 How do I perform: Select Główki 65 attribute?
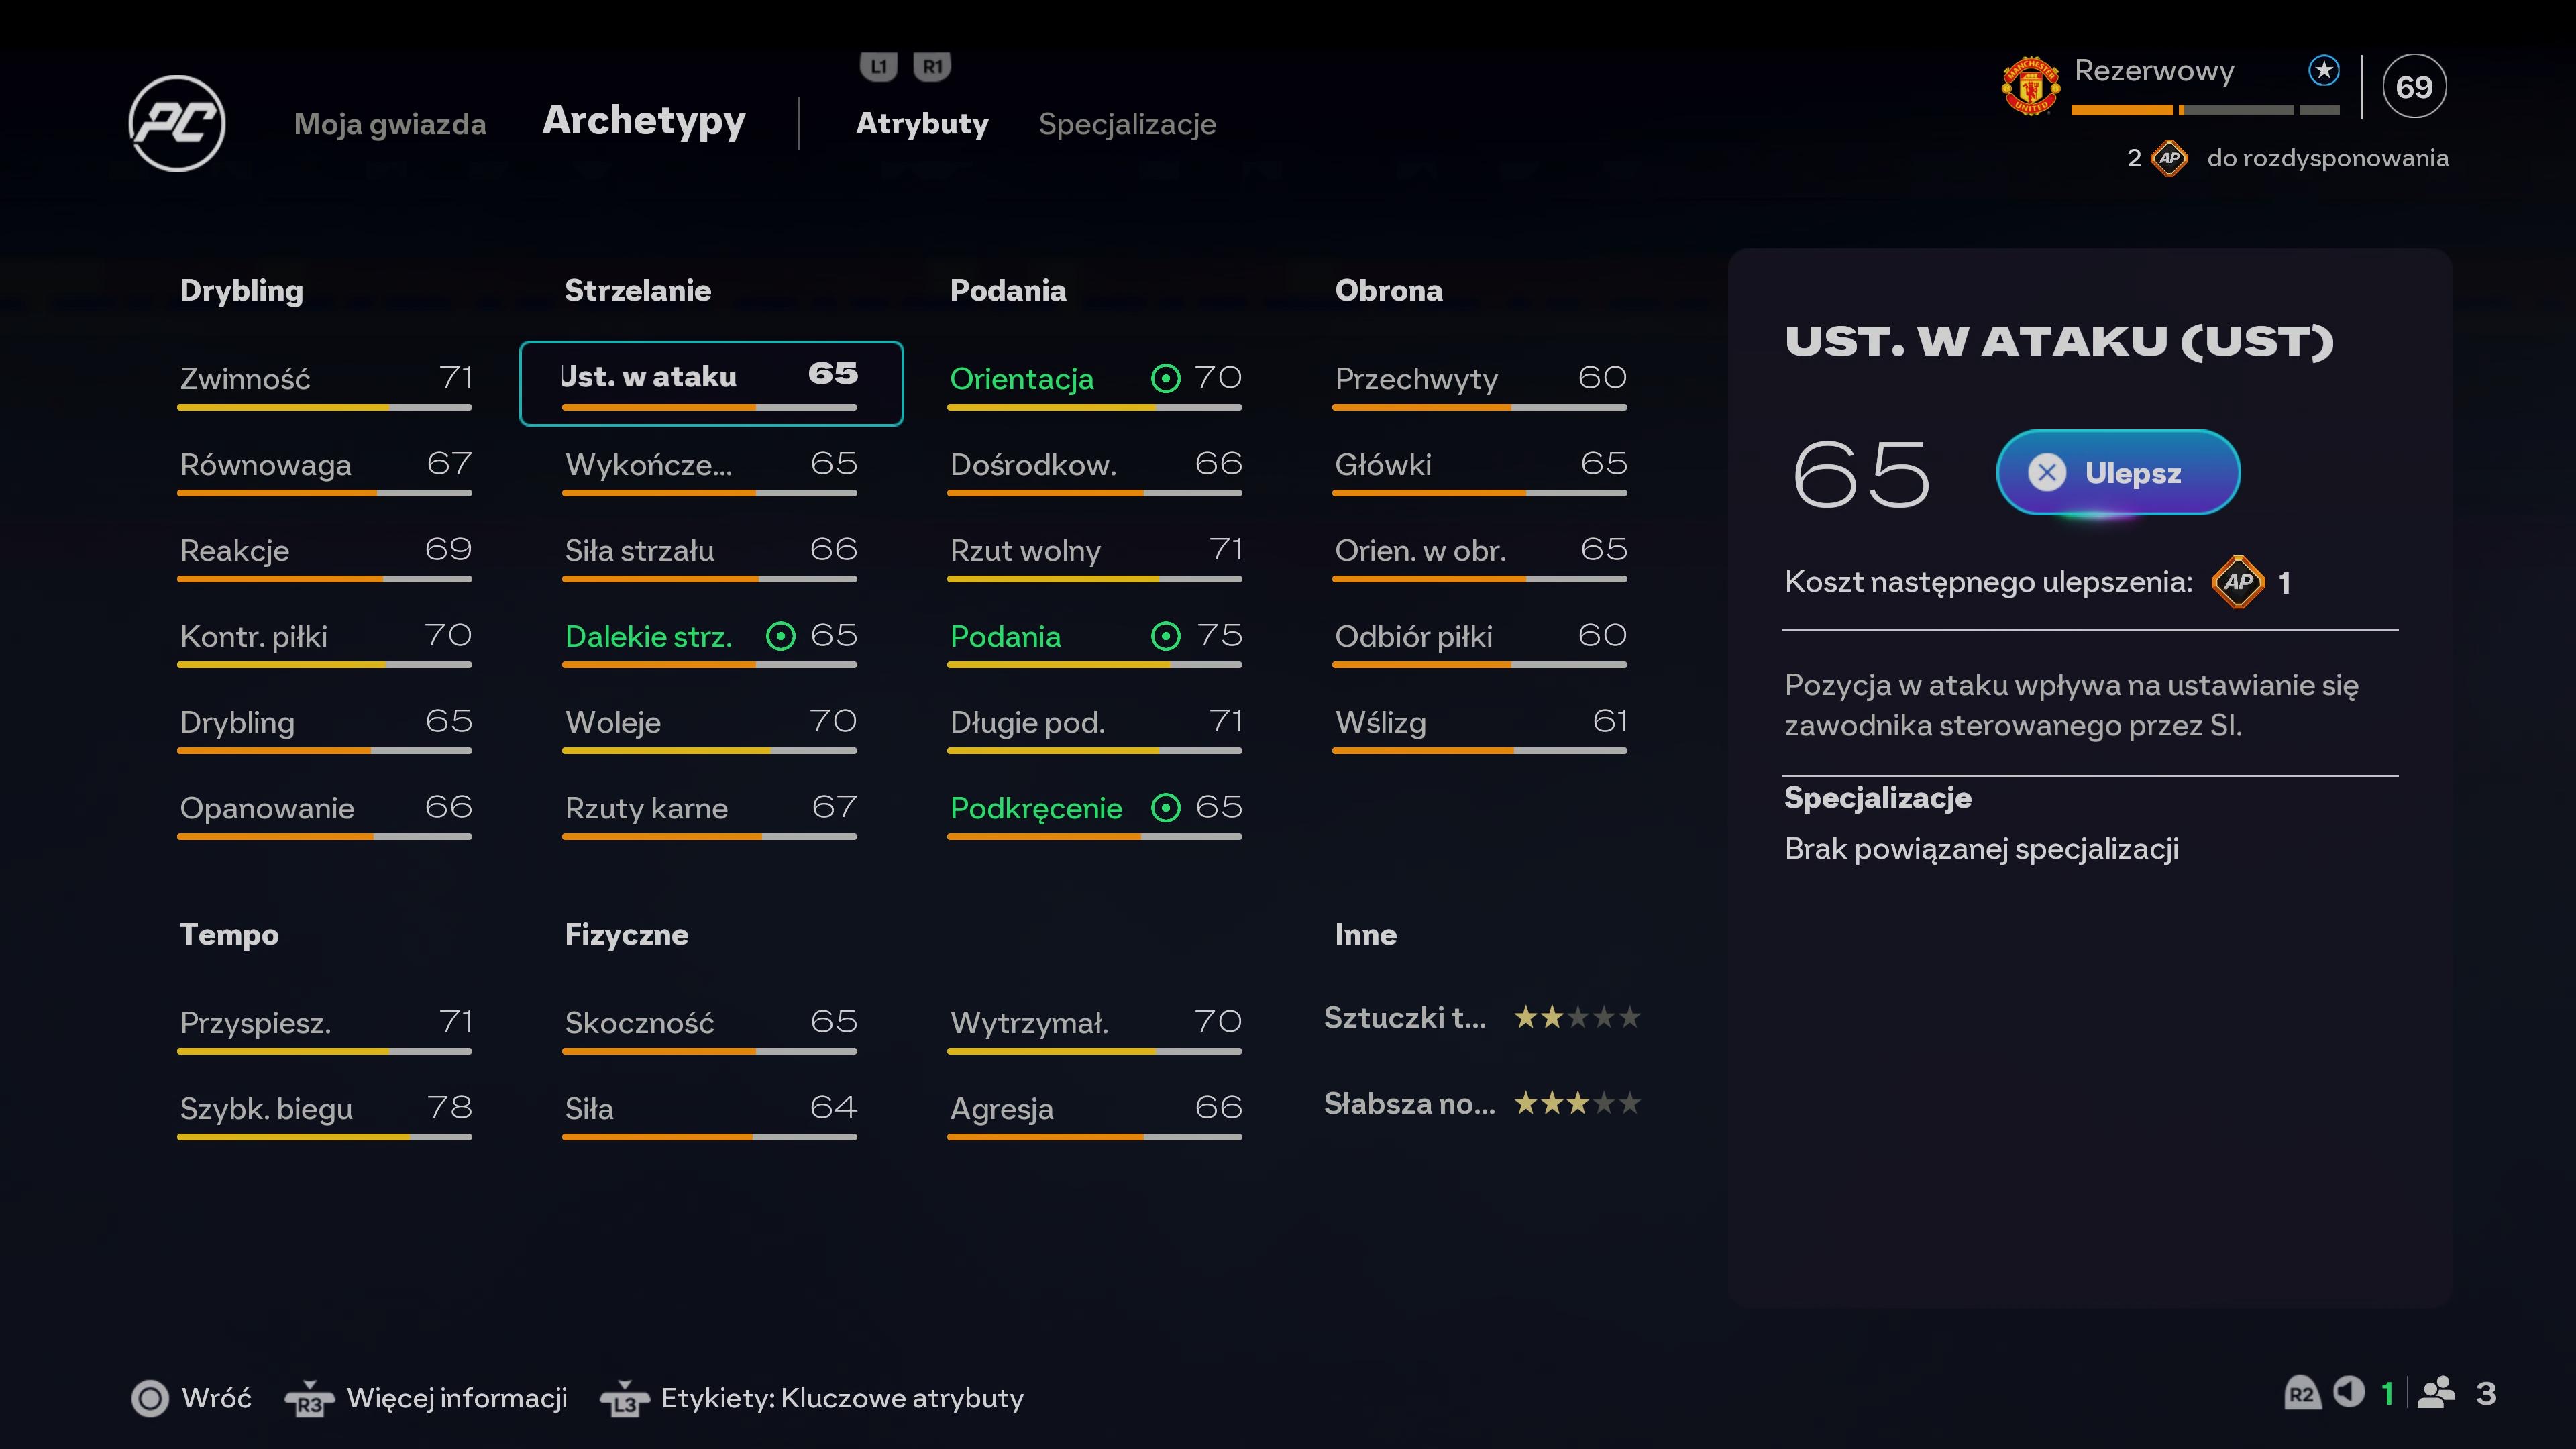[1480, 471]
